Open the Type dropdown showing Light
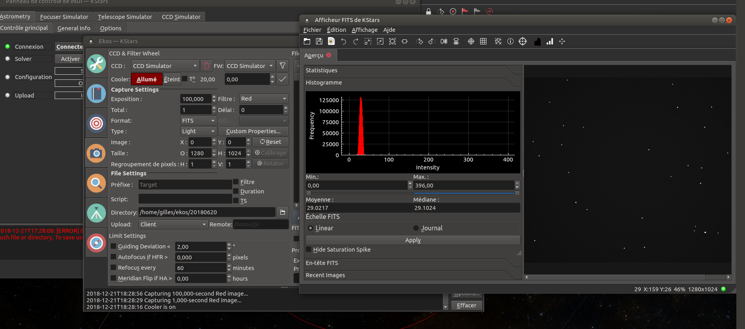The width and height of the screenshot is (745, 329). [x=198, y=131]
